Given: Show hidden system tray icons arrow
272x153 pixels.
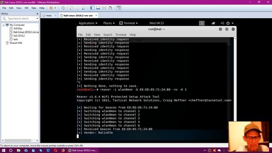Looking at the screenshot, I should 205,150.
